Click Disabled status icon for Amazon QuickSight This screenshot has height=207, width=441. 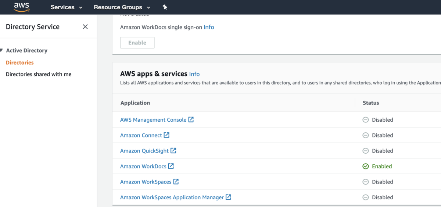pyautogui.click(x=366, y=151)
